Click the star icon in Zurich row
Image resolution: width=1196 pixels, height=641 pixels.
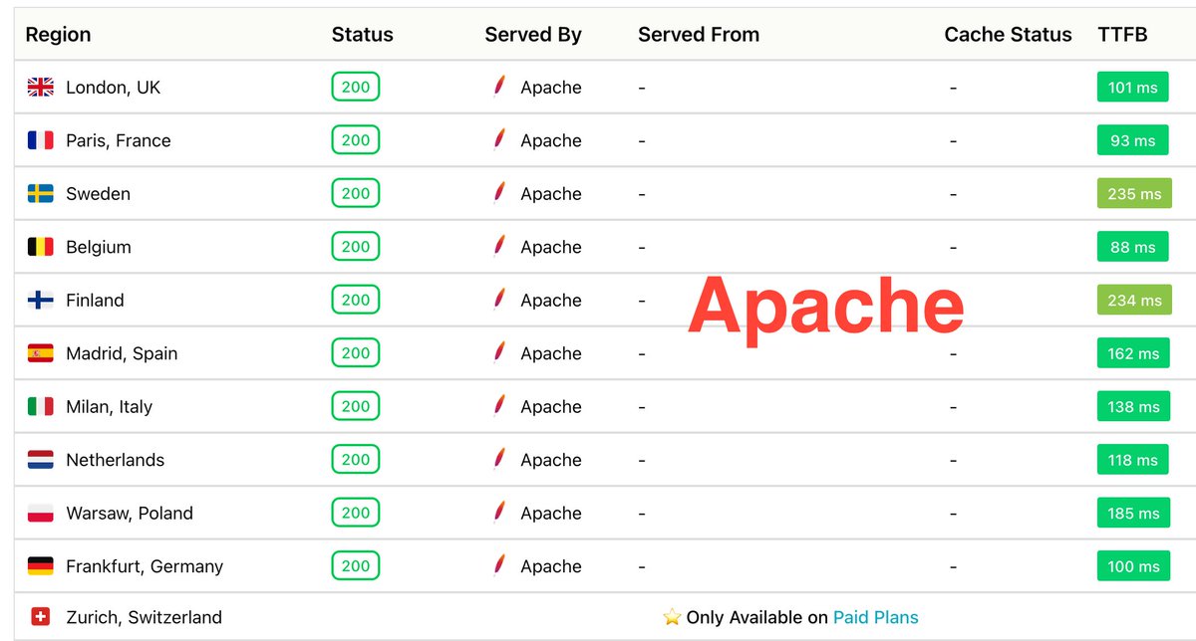click(672, 617)
